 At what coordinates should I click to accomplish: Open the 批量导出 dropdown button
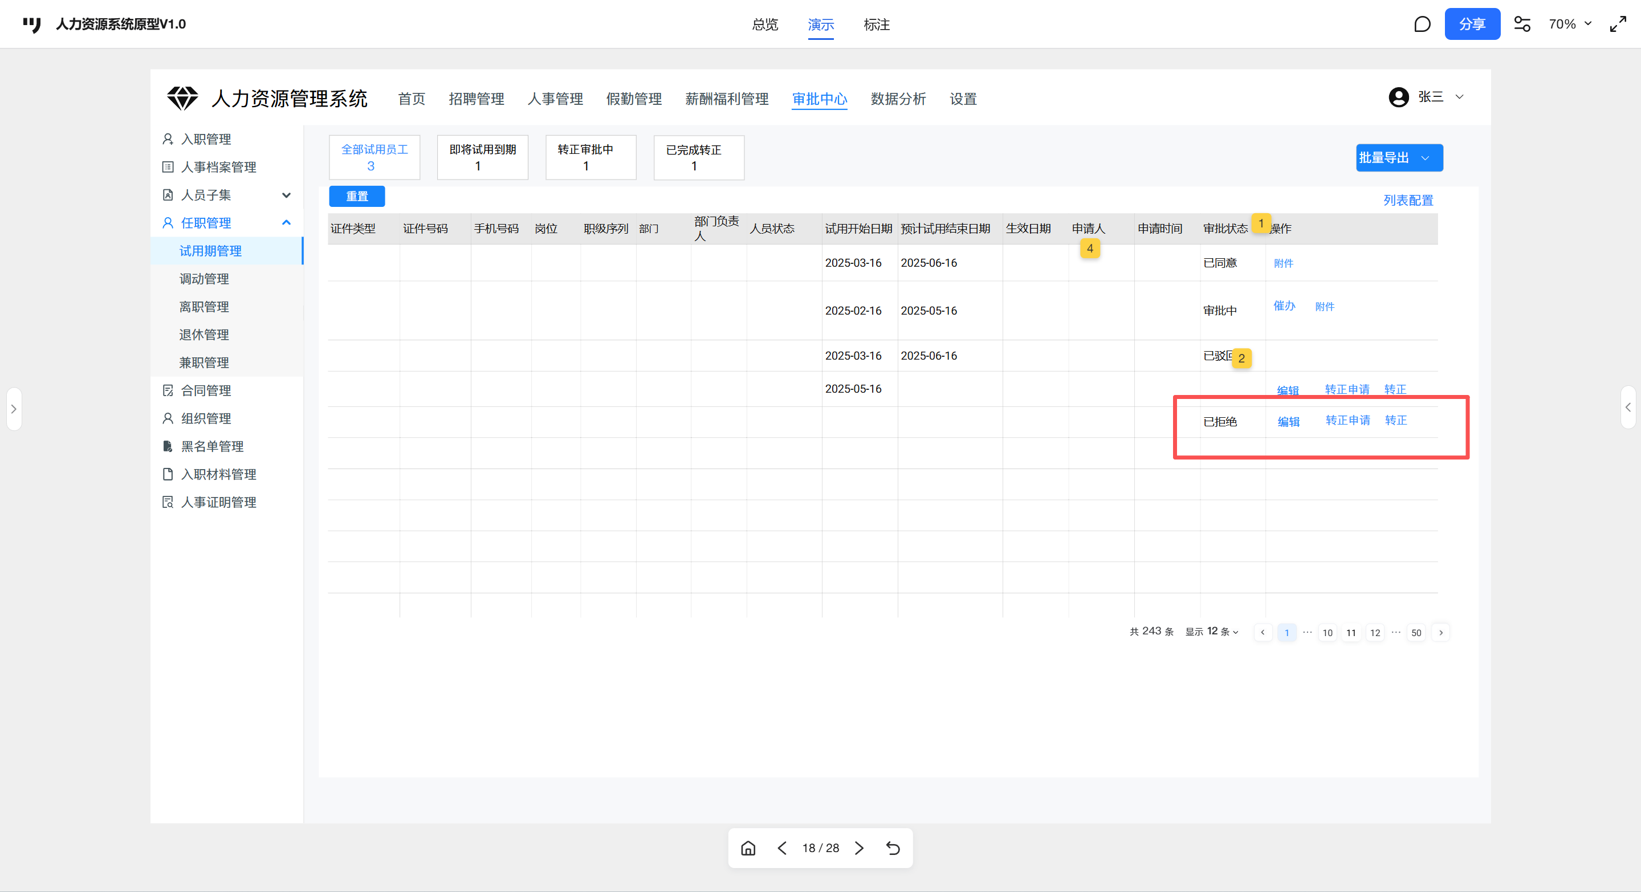pyautogui.click(x=1399, y=158)
